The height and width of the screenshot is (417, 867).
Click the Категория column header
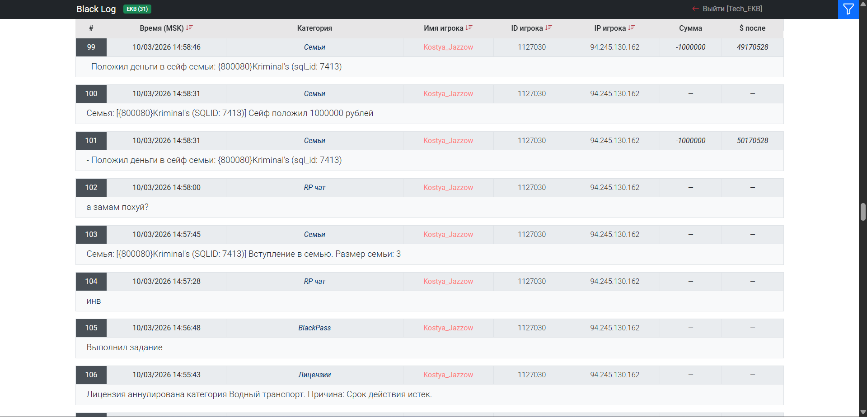click(x=314, y=28)
